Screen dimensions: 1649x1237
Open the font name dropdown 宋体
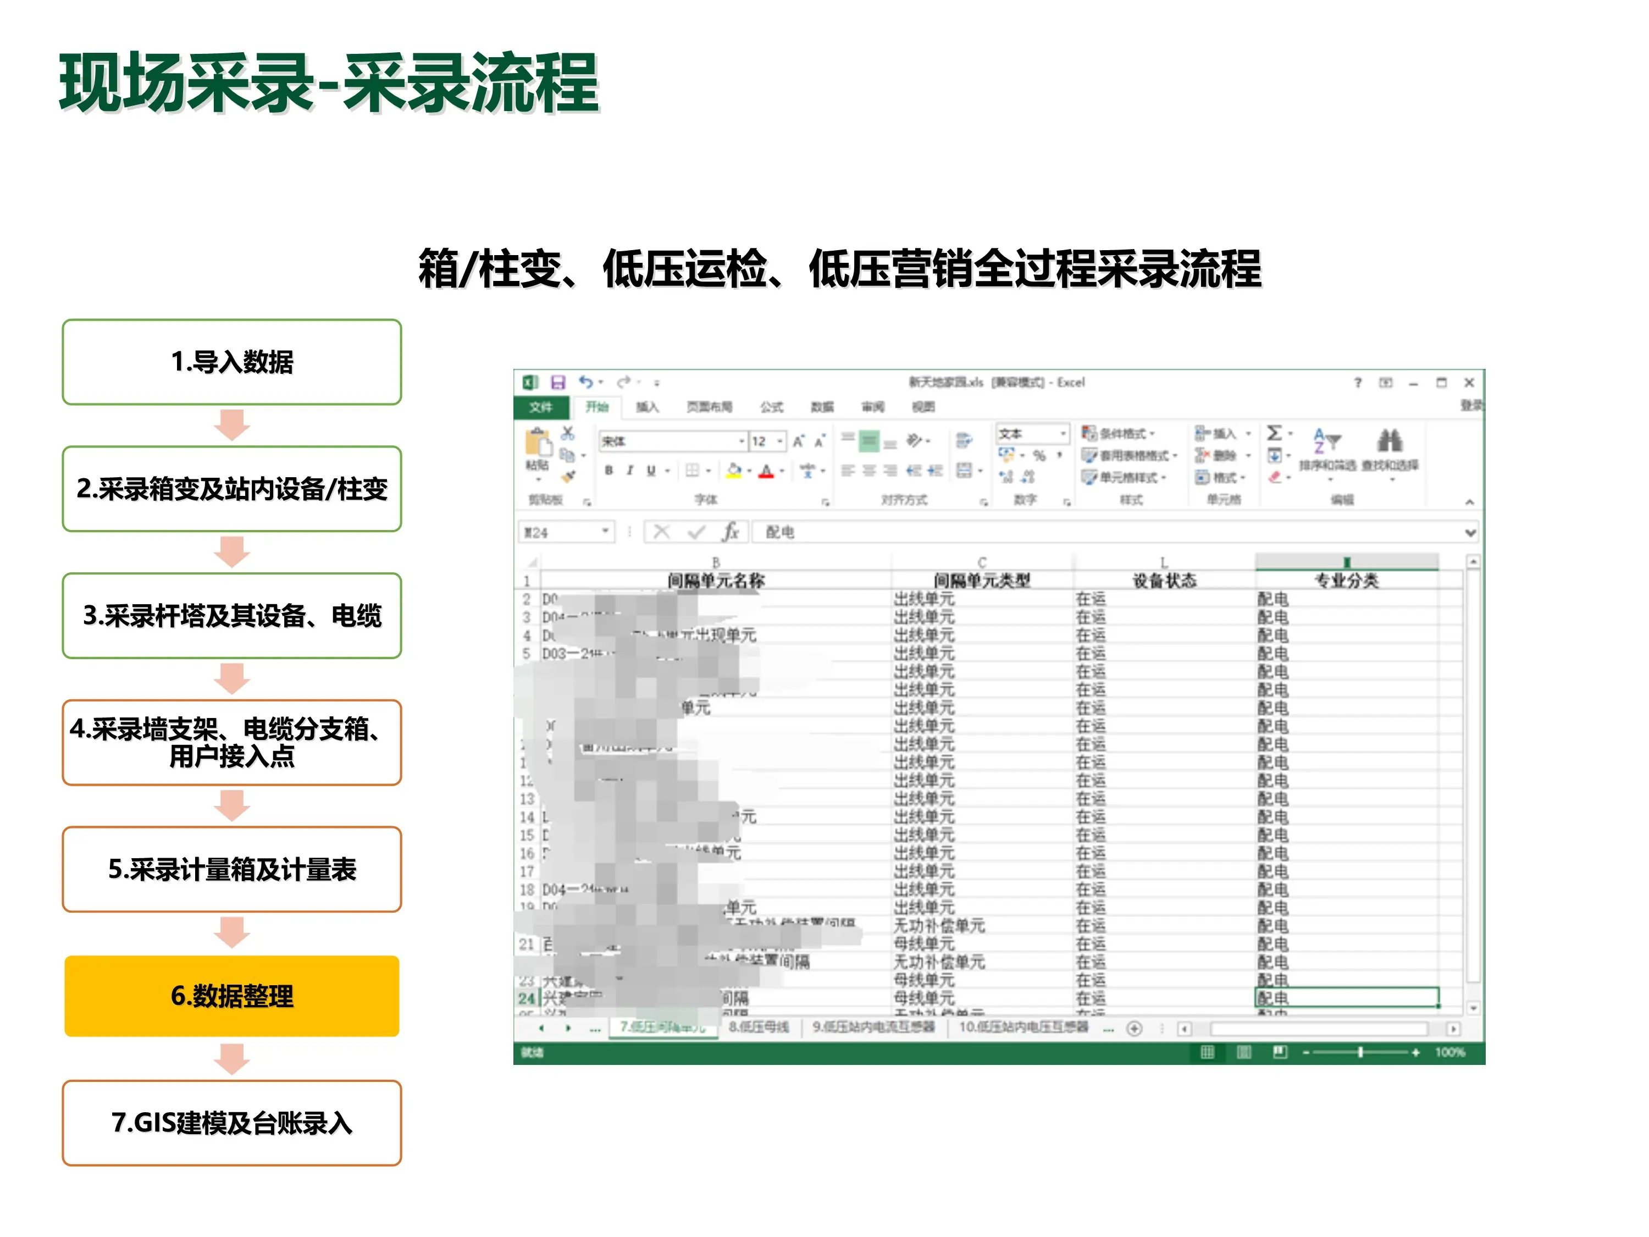pos(742,441)
